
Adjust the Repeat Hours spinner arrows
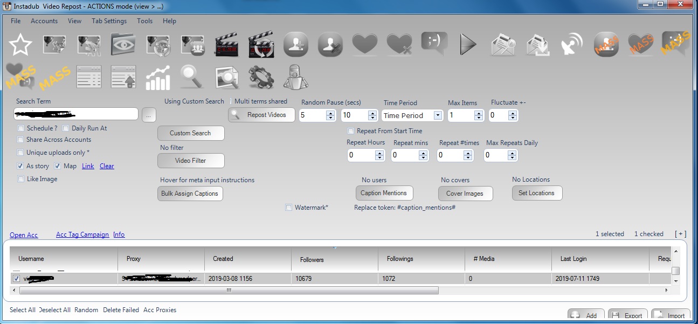[379, 155]
